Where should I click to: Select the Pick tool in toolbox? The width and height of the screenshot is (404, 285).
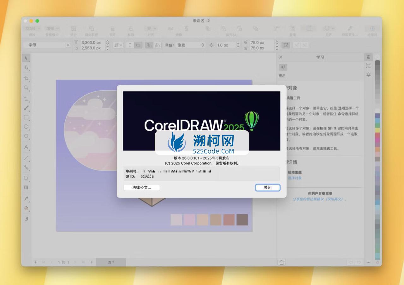pos(26,58)
